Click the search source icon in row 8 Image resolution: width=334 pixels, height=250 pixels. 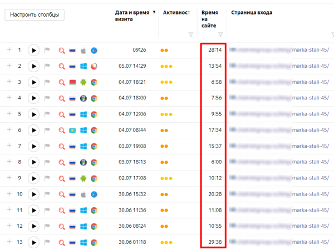(62, 162)
